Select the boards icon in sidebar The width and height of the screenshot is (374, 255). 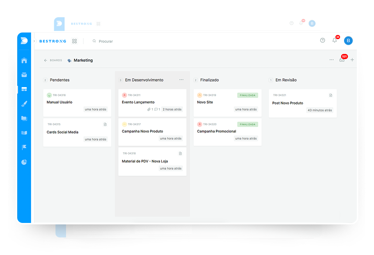[24, 89]
